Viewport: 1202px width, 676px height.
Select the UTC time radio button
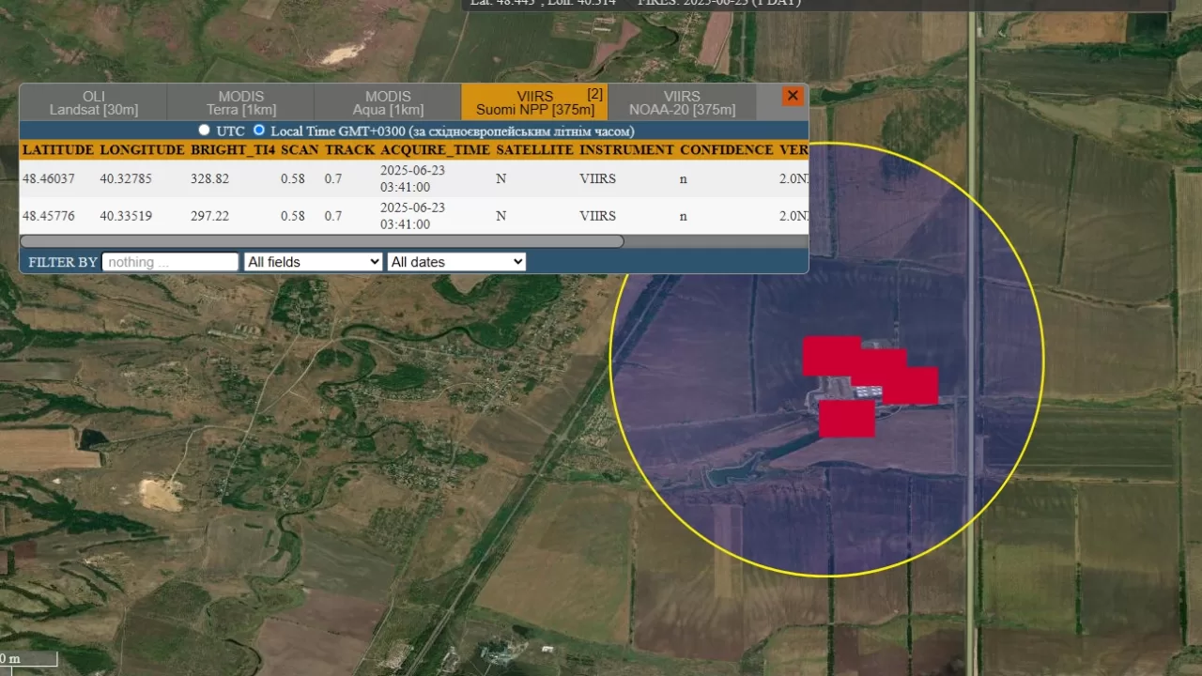204,131
